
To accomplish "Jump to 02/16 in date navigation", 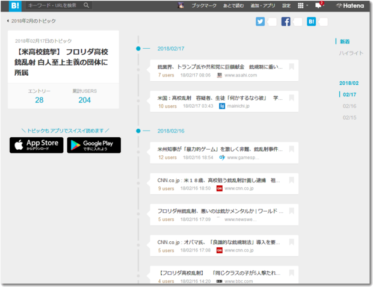I will (x=350, y=106).
